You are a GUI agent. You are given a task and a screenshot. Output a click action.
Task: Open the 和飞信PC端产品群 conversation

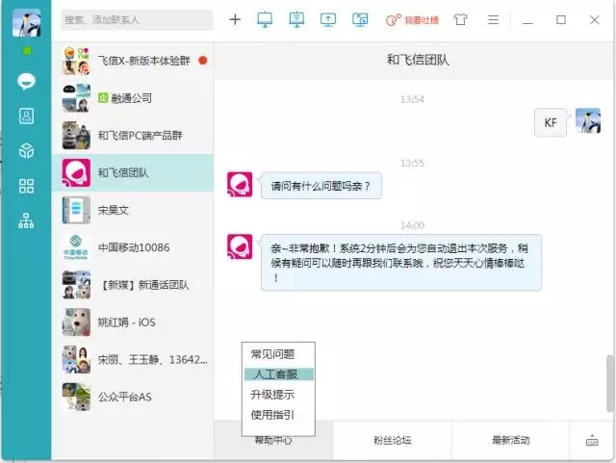(133, 135)
